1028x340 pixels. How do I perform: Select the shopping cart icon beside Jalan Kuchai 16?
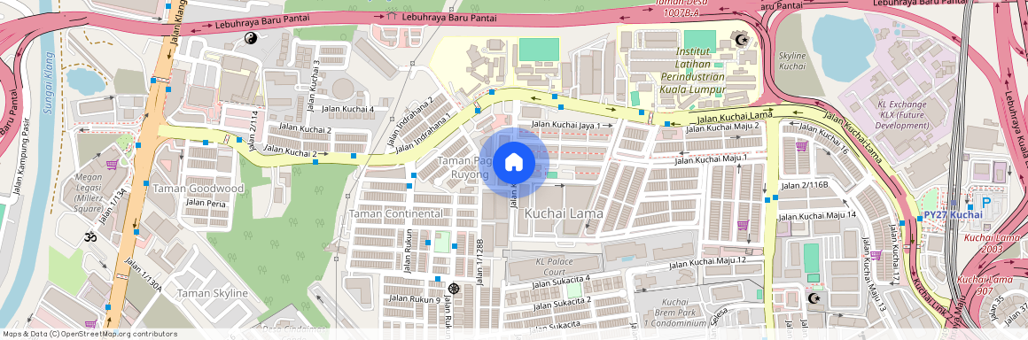point(800,145)
